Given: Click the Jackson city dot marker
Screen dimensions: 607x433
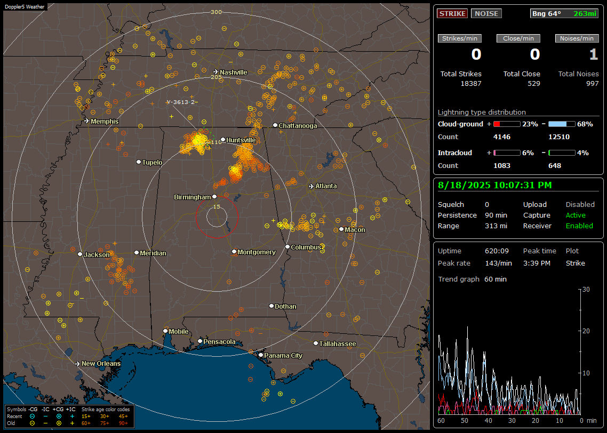Looking at the screenshot, I should click(x=80, y=254).
